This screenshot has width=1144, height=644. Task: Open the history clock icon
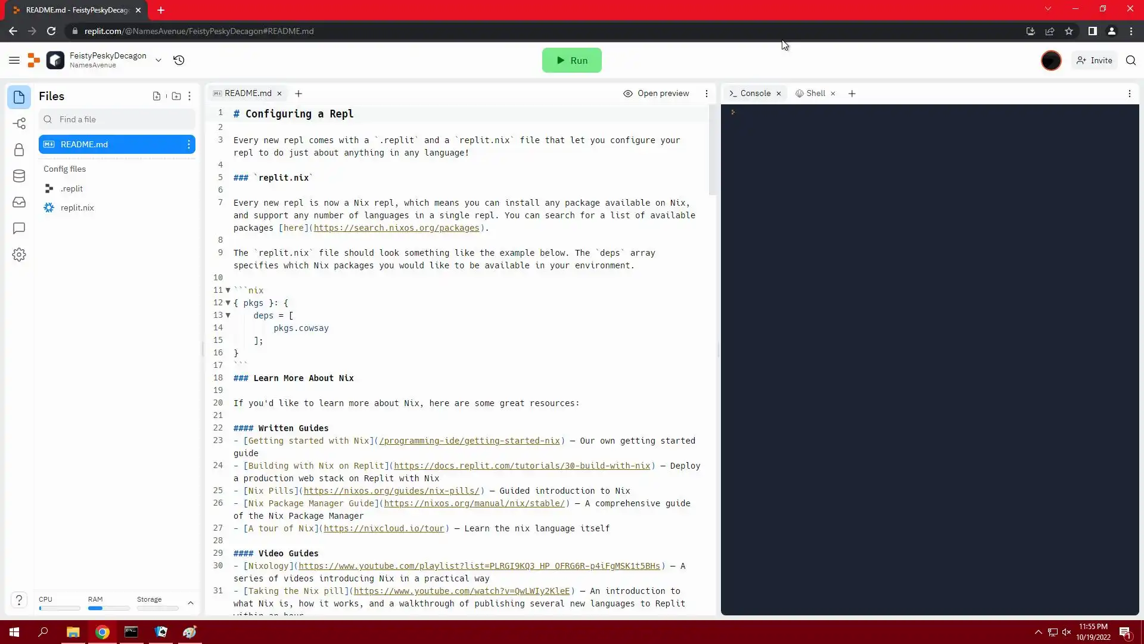click(x=179, y=60)
